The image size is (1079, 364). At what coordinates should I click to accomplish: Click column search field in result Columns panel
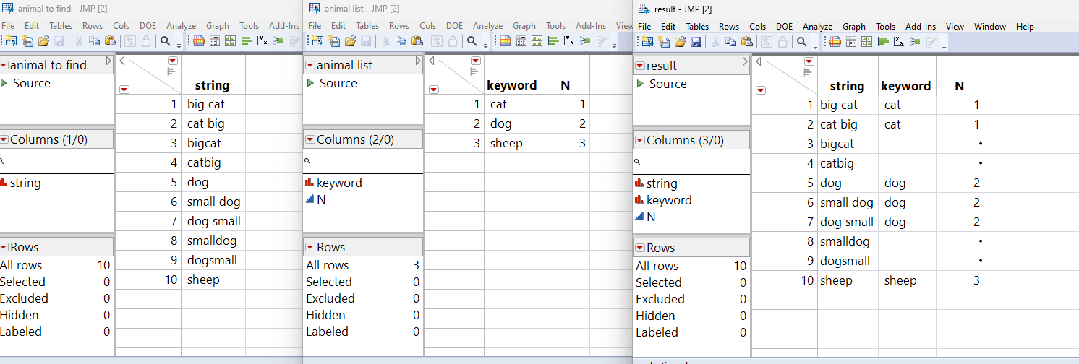(x=691, y=162)
